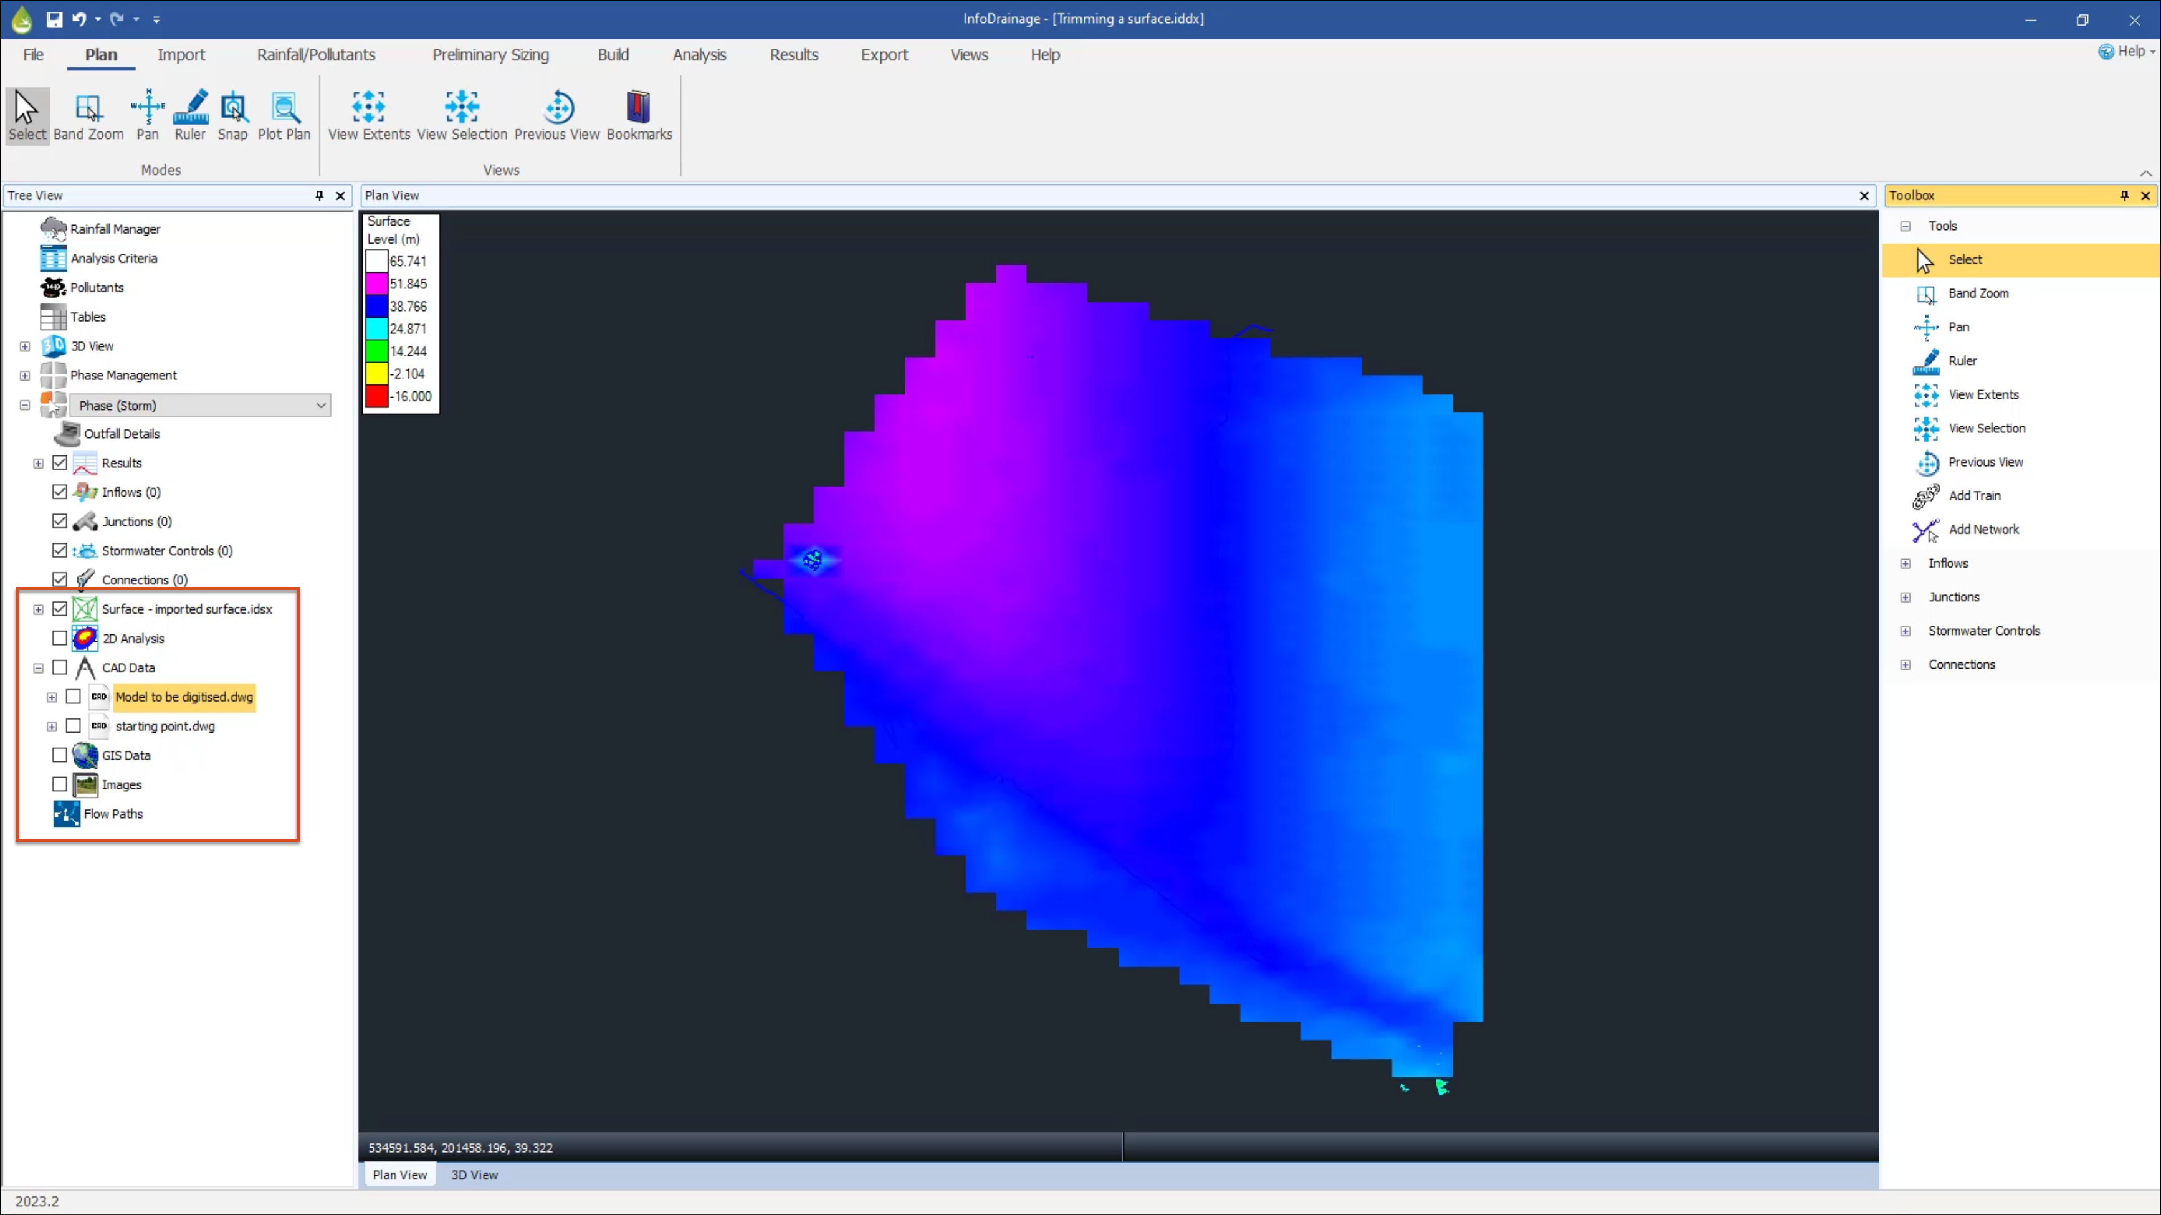This screenshot has height=1215, width=2161.
Task: Click the Save icon in title bar
Action: (x=55, y=19)
